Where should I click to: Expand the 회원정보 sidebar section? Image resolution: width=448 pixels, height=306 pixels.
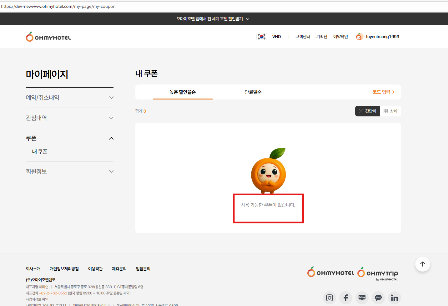pos(69,171)
